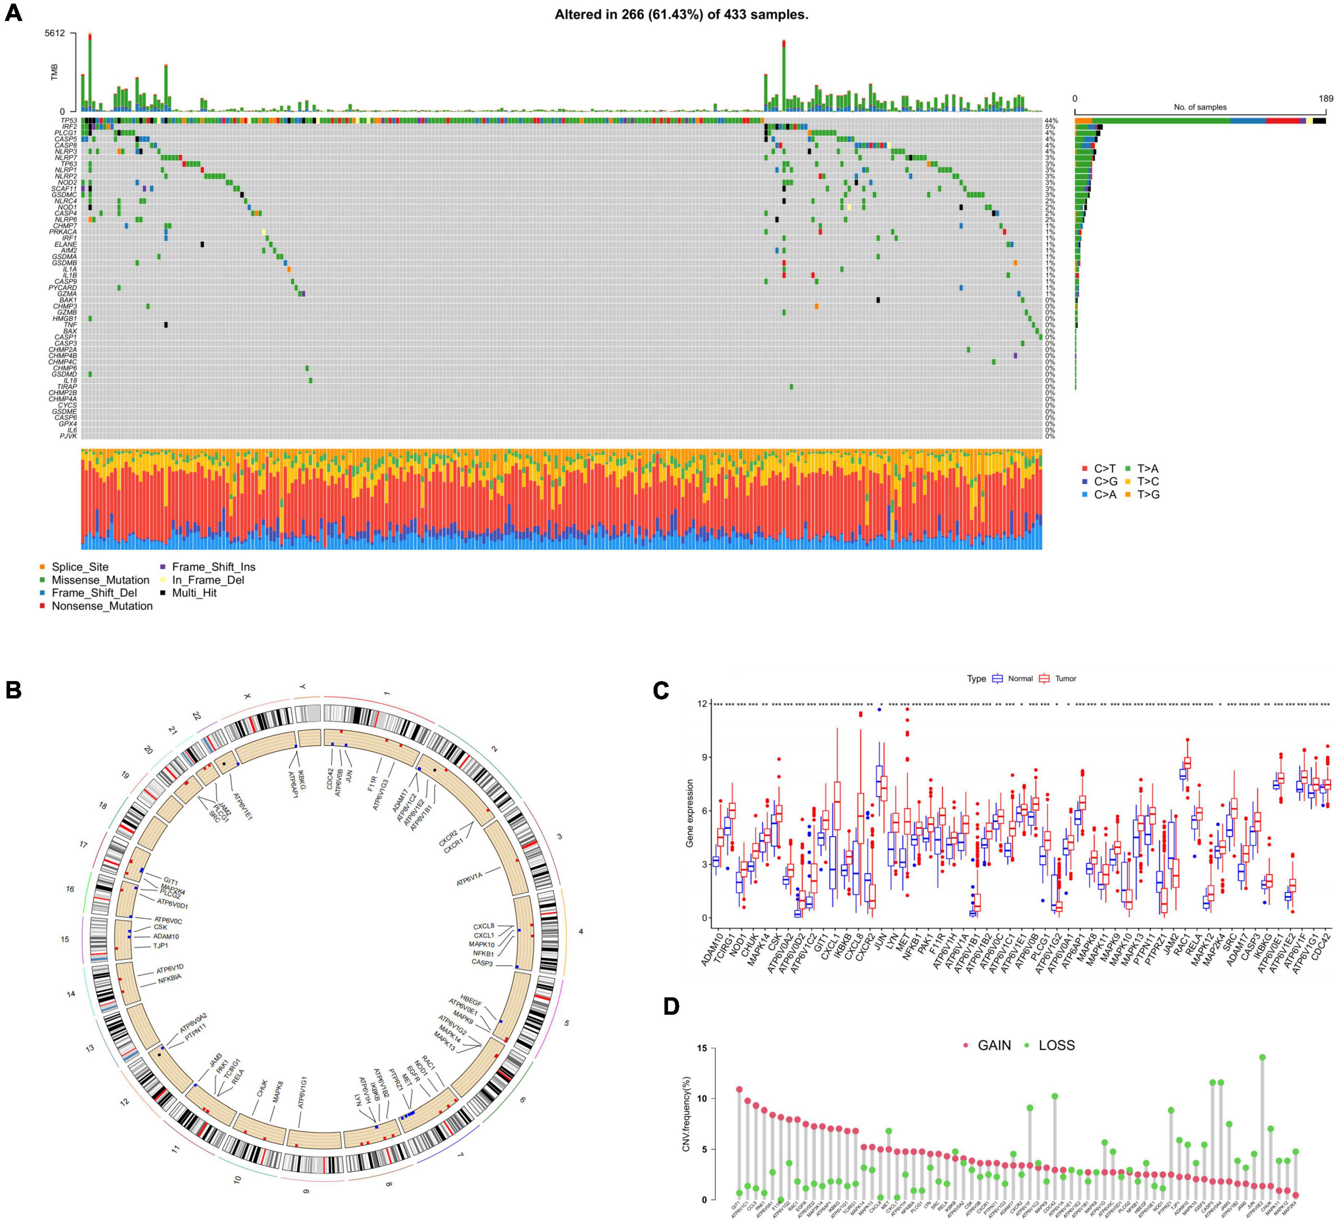Click the Nonsense_Mutation legend color square
This screenshot has height=1221, width=1339.
pyautogui.click(x=42, y=606)
